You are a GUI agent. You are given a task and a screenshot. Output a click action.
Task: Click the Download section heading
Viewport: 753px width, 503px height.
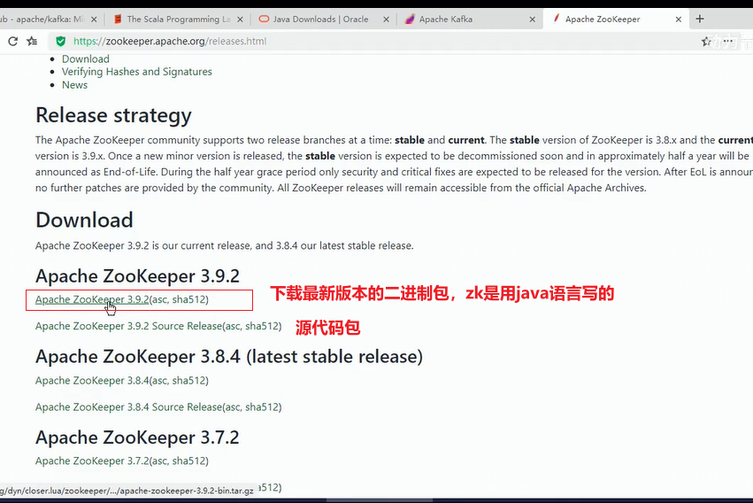84,220
